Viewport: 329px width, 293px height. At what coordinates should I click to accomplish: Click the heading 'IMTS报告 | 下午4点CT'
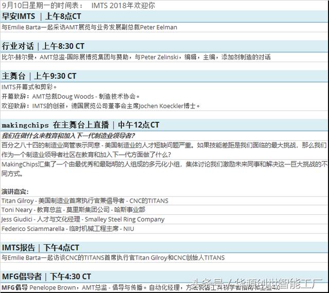(x=41, y=247)
